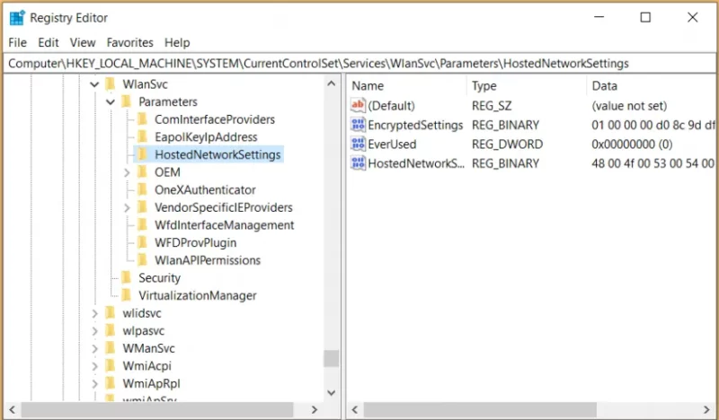
Task: Click the Registry Editor title bar icon
Action: point(17,17)
